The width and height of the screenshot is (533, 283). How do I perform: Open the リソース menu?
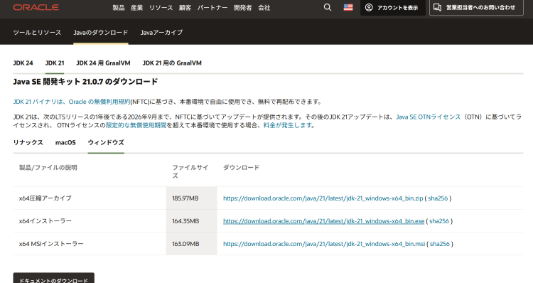pos(161,8)
